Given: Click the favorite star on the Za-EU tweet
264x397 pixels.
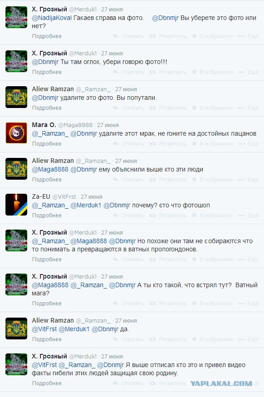Looking at the screenshot, I should point(195,215).
